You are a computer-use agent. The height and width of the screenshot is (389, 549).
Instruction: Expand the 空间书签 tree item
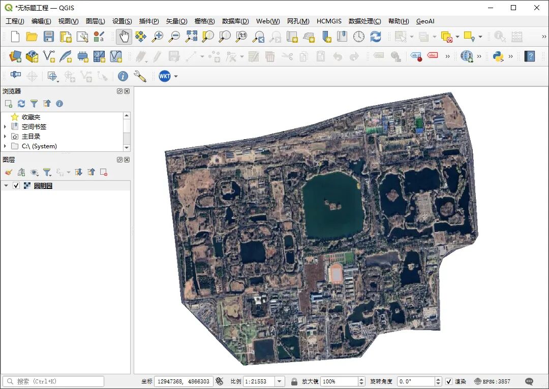click(5, 126)
